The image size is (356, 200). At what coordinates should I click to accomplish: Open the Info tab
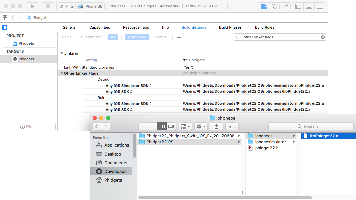coord(165,27)
